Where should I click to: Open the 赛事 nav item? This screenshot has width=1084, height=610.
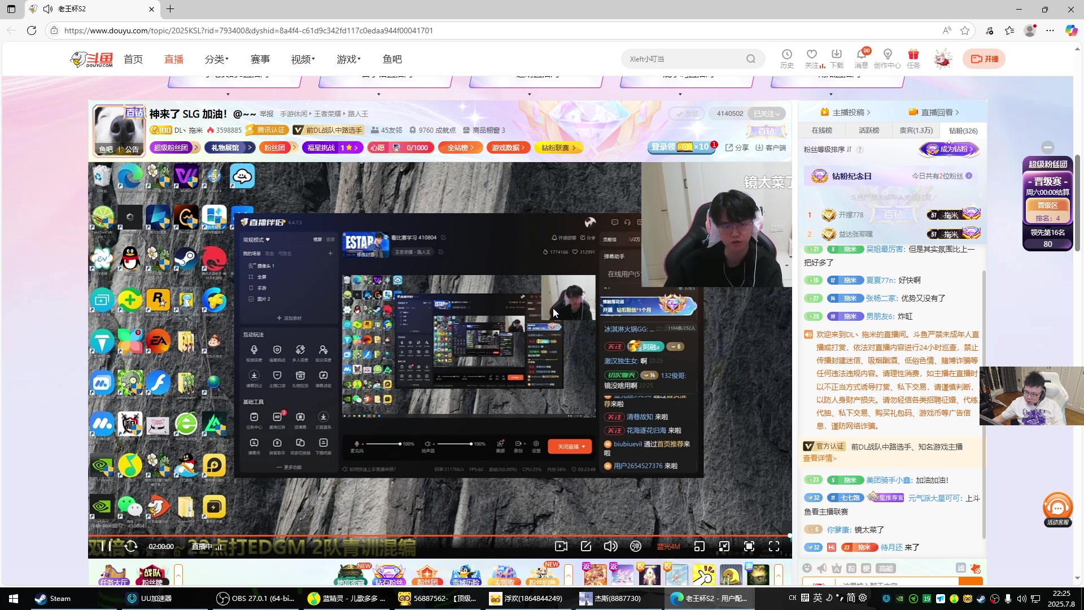coord(260,59)
